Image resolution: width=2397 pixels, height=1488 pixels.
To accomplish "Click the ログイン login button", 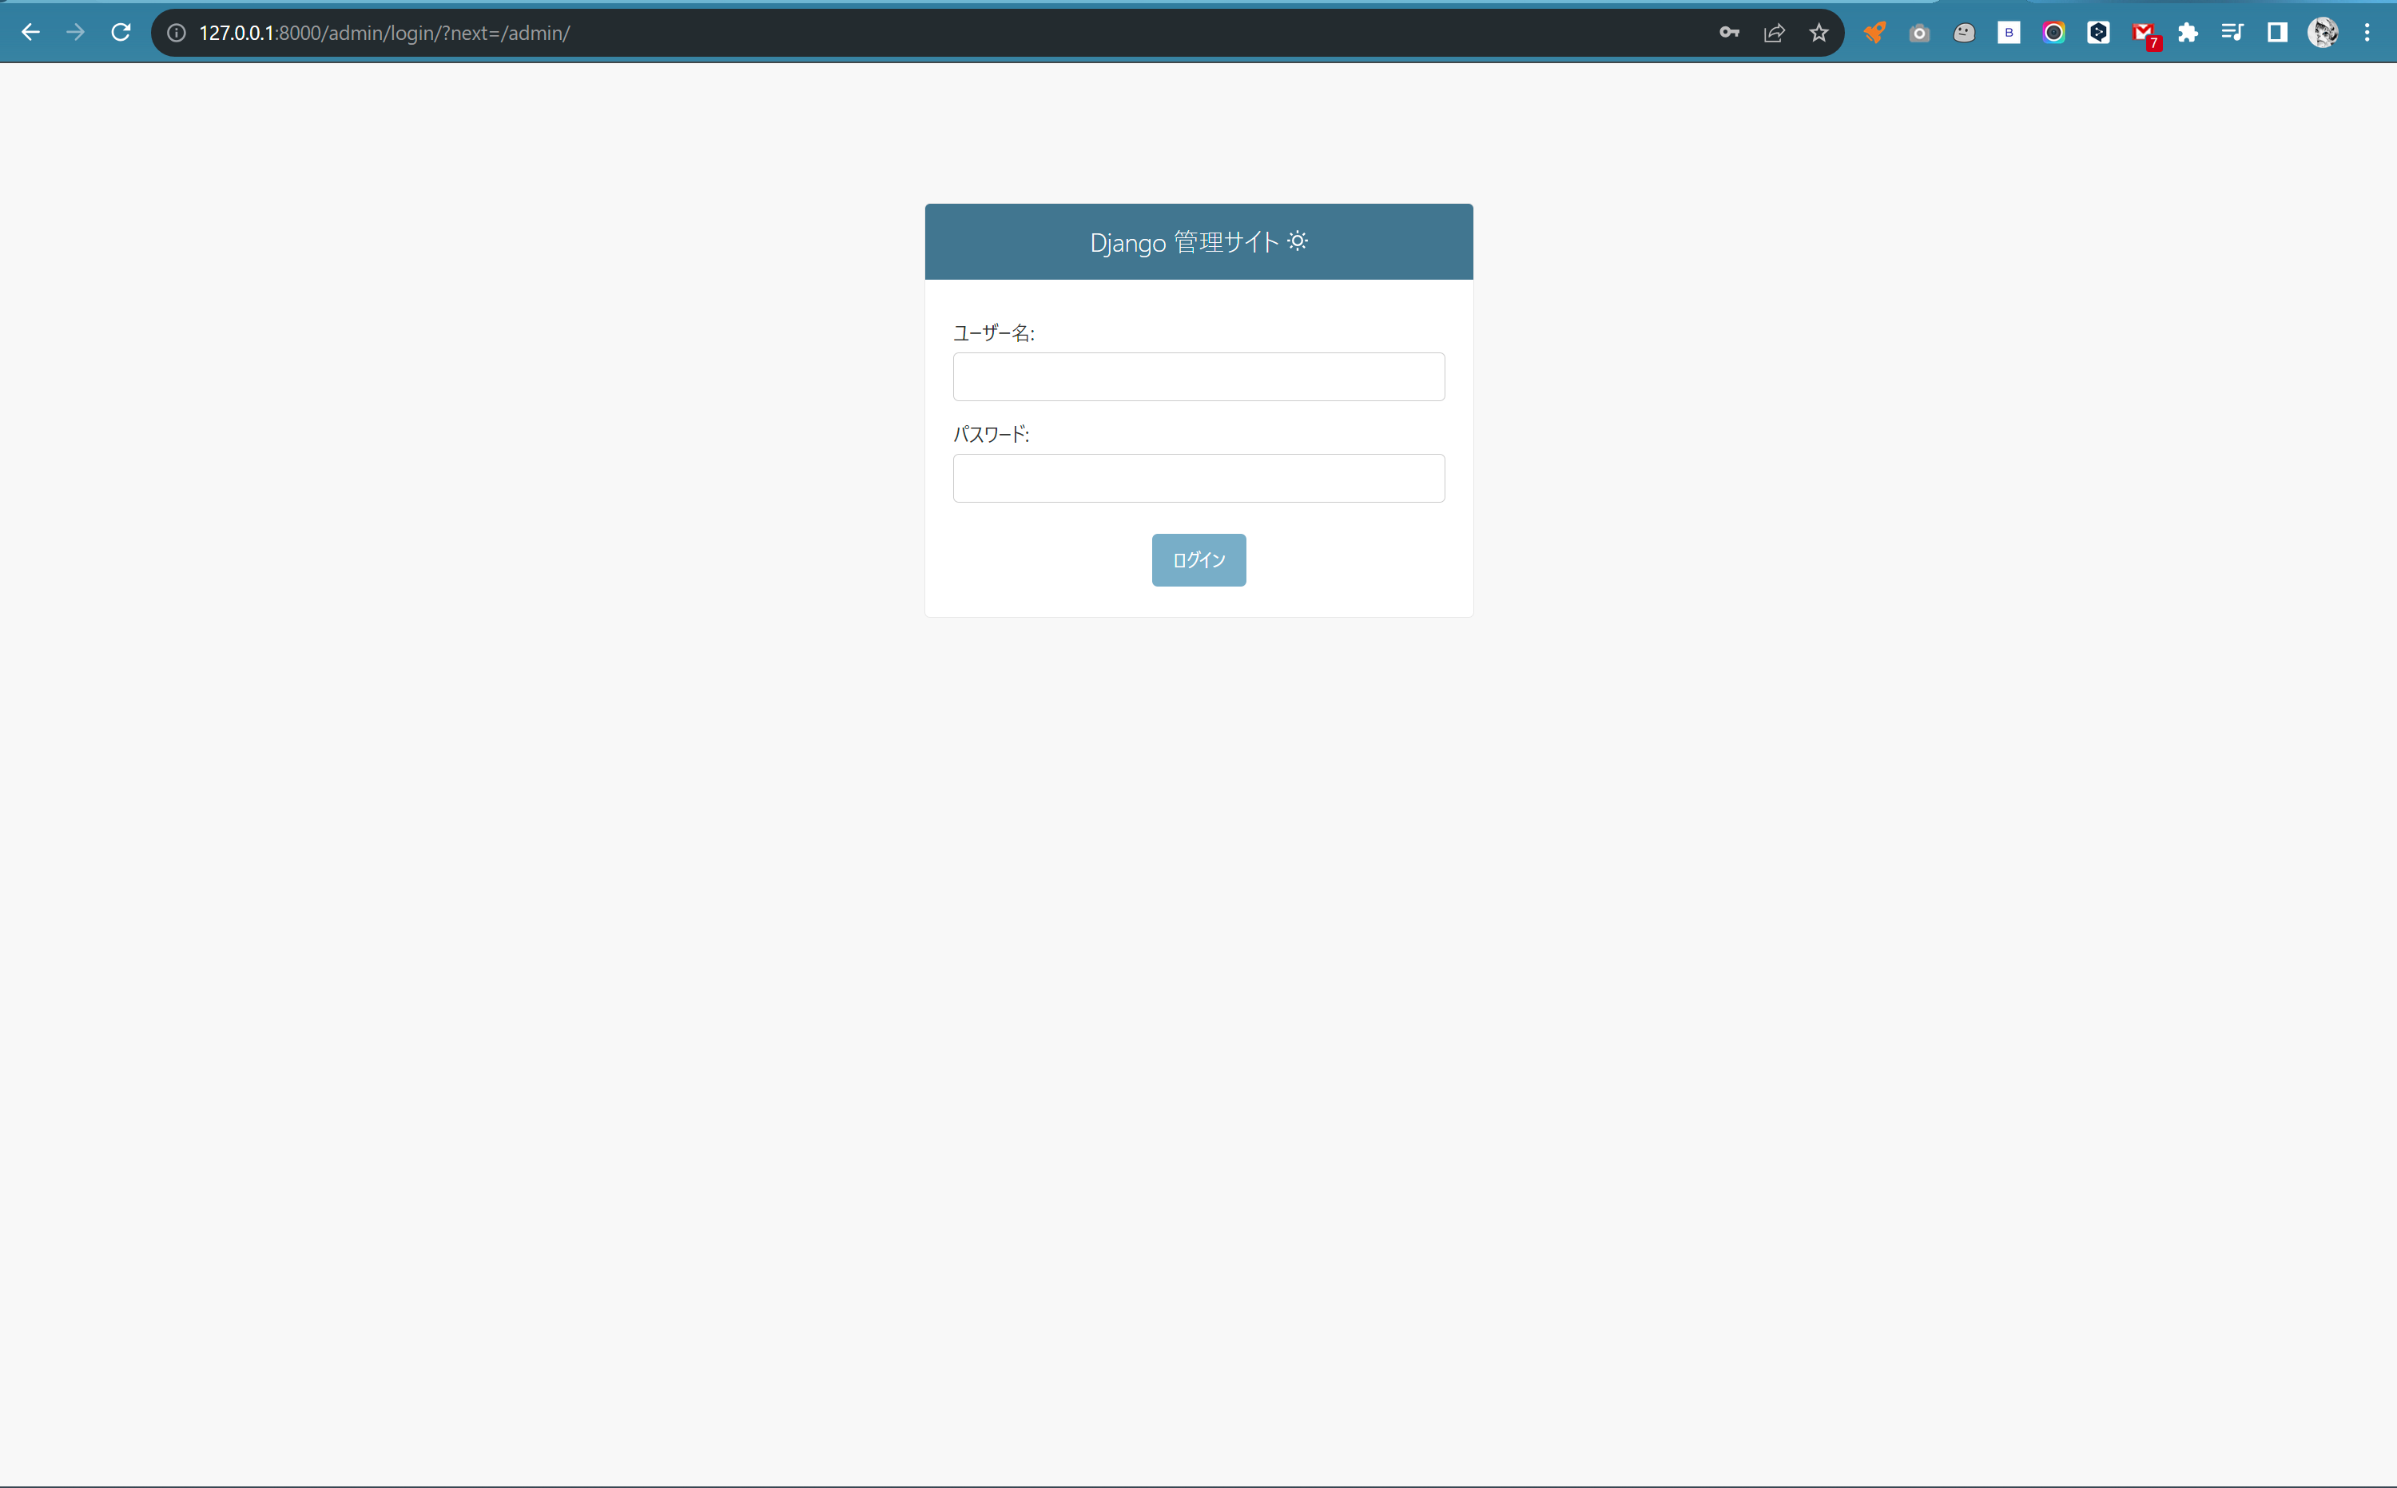I will (1198, 559).
